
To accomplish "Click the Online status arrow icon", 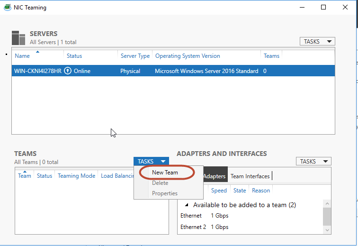I will click(x=68, y=71).
